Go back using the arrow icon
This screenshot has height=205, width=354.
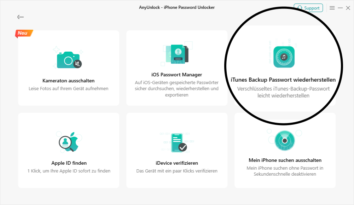click(20, 17)
